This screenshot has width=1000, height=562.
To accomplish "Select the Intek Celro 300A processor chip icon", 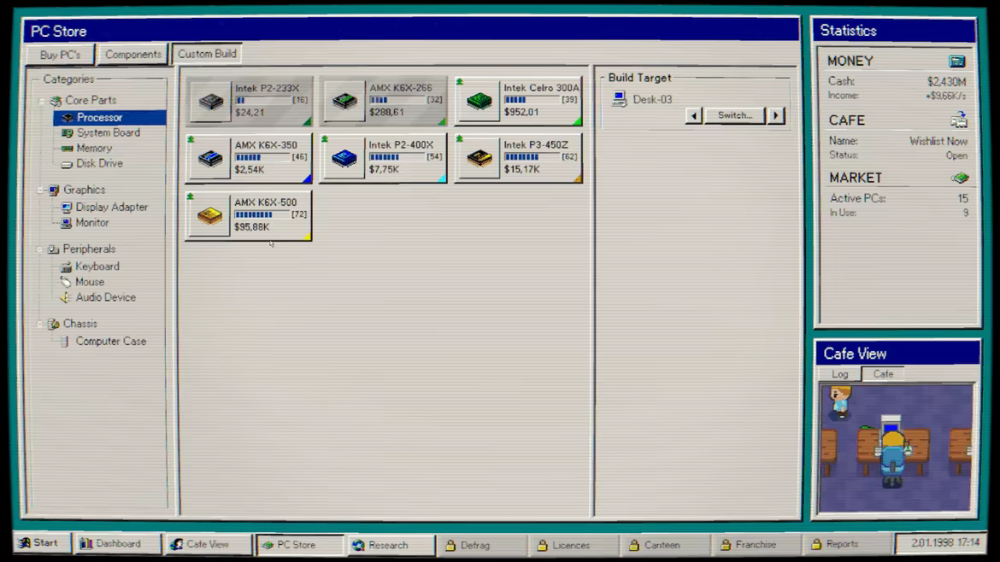I will (x=479, y=100).
